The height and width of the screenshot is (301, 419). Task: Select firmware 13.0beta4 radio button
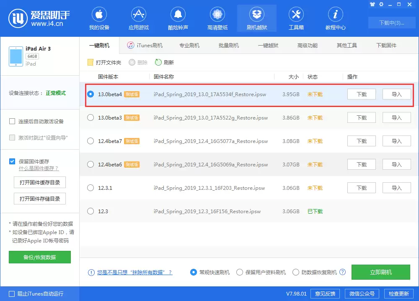[91, 94]
